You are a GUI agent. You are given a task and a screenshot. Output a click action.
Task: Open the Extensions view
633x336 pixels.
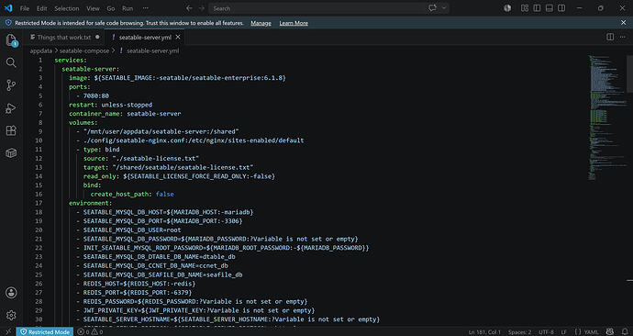11,130
